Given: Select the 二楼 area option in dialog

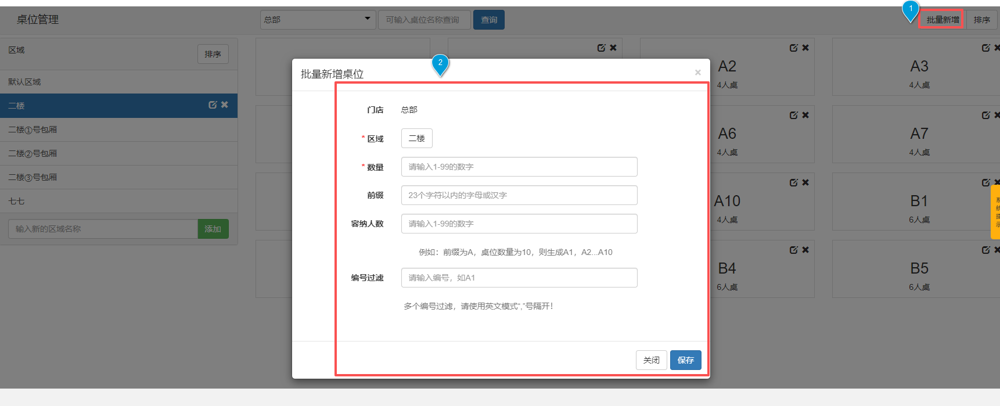Looking at the screenshot, I should tap(416, 138).
